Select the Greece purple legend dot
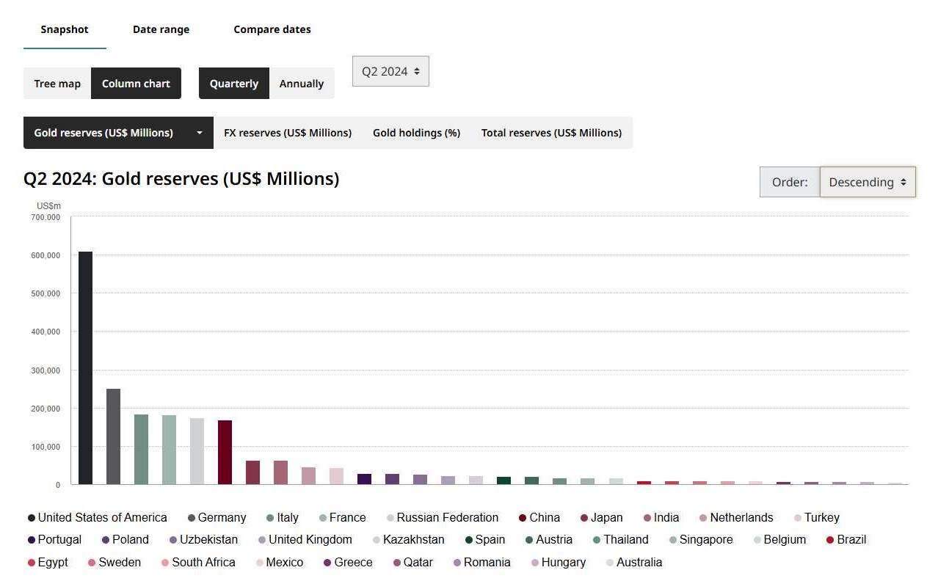This screenshot has width=938, height=581. 327,563
